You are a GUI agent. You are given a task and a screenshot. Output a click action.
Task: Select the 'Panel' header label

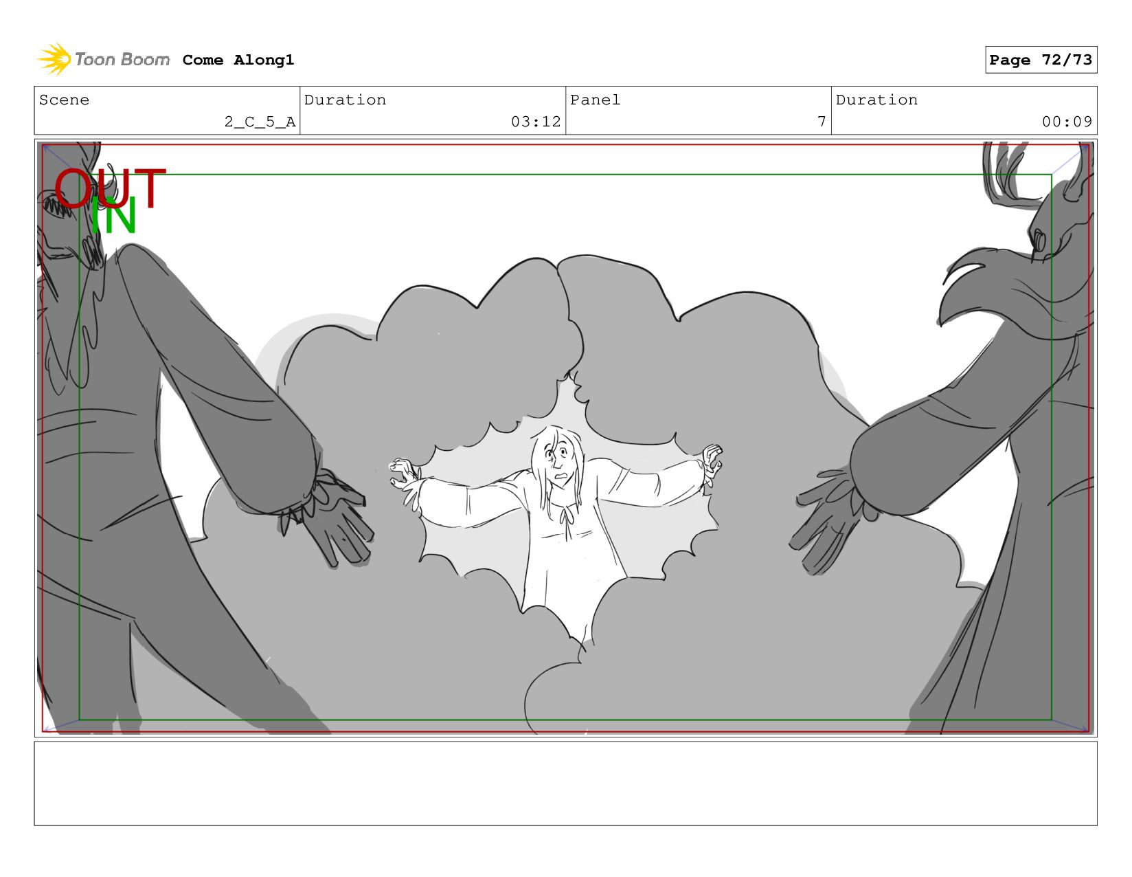tap(595, 100)
